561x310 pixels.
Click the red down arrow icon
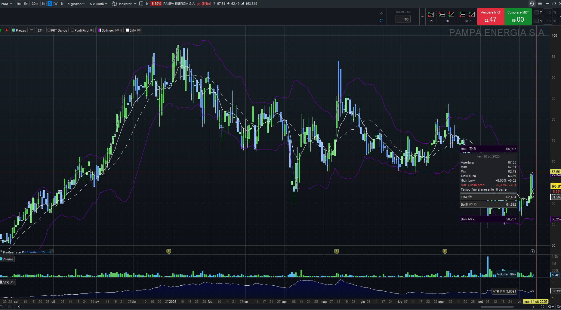pyautogui.click(x=7, y=30)
